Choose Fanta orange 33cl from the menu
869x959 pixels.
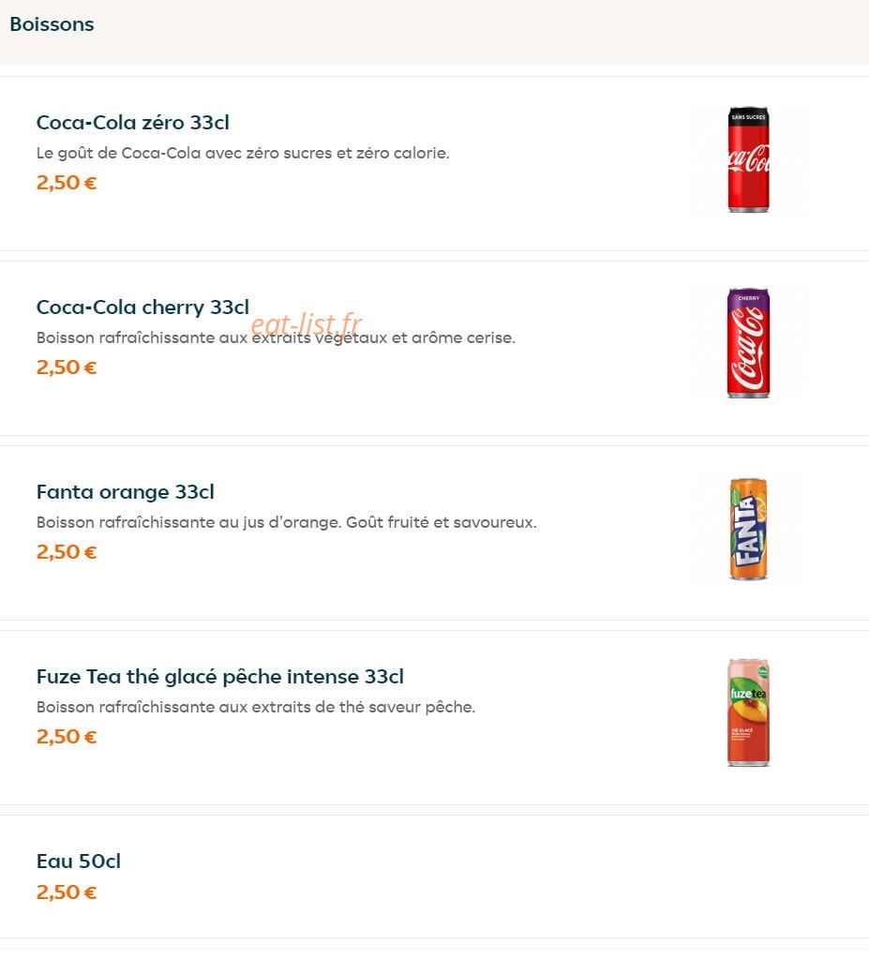[x=126, y=492]
